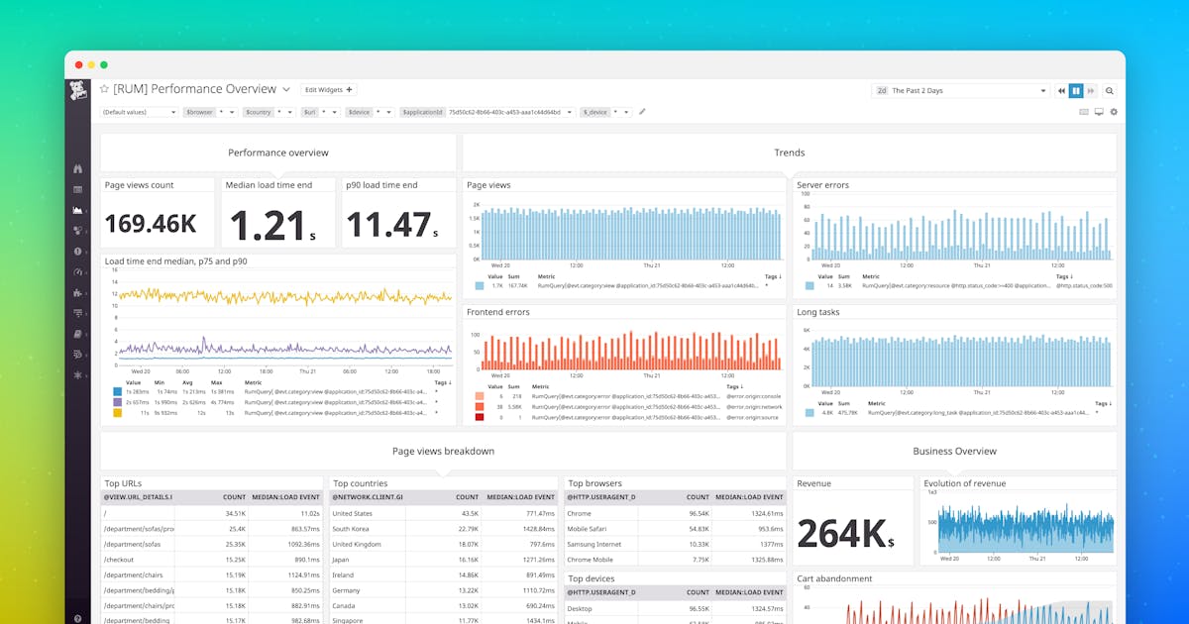Open the keyboard shortcuts icon
This screenshot has width=1189, height=624.
1084,112
